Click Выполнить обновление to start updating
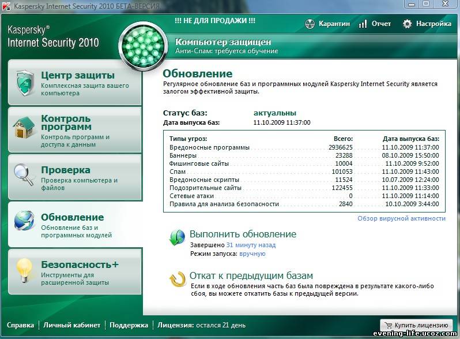 (243, 234)
